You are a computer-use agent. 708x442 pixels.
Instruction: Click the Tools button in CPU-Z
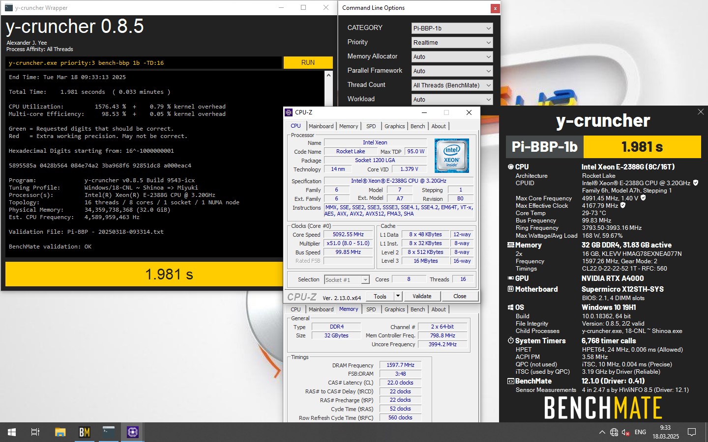[380, 296]
